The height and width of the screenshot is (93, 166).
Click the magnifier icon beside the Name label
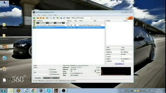click(x=64, y=18)
